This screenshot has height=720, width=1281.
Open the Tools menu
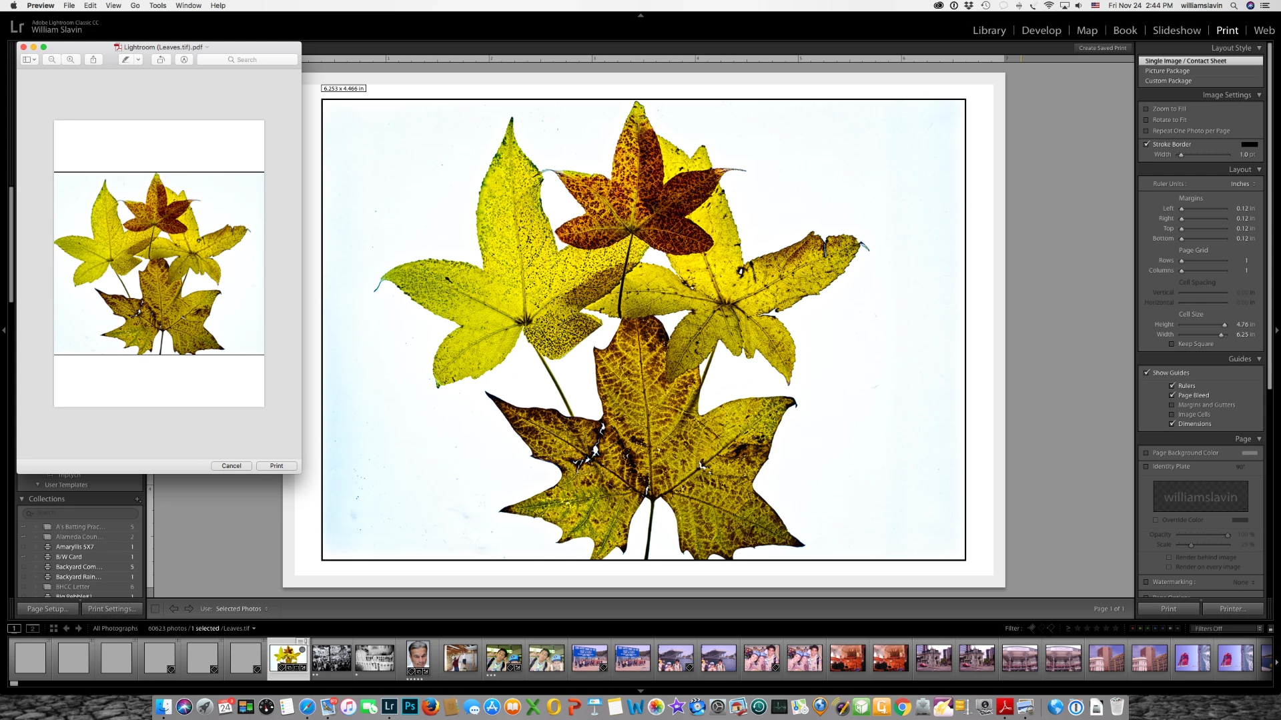(x=157, y=5)
